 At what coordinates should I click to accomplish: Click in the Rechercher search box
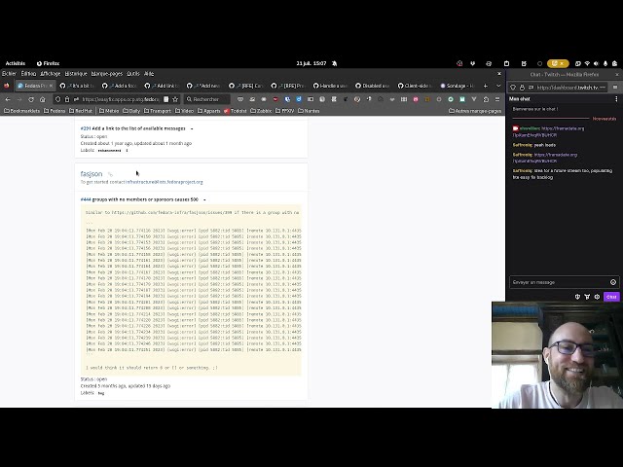tap(207, 99)
